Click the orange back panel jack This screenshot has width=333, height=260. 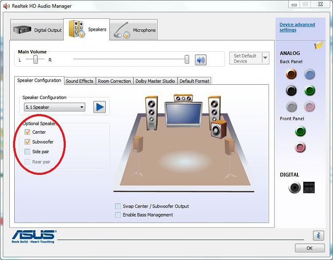pos(291,74)
